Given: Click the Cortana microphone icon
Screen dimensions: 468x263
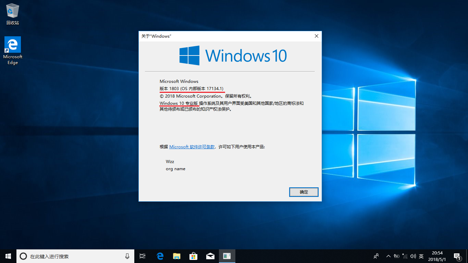Looking at the screenshot, I should [127, 256].
